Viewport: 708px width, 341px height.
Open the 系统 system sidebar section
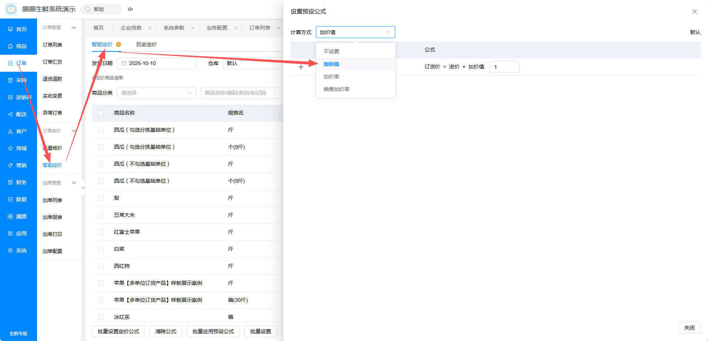[x=18, y=250]
